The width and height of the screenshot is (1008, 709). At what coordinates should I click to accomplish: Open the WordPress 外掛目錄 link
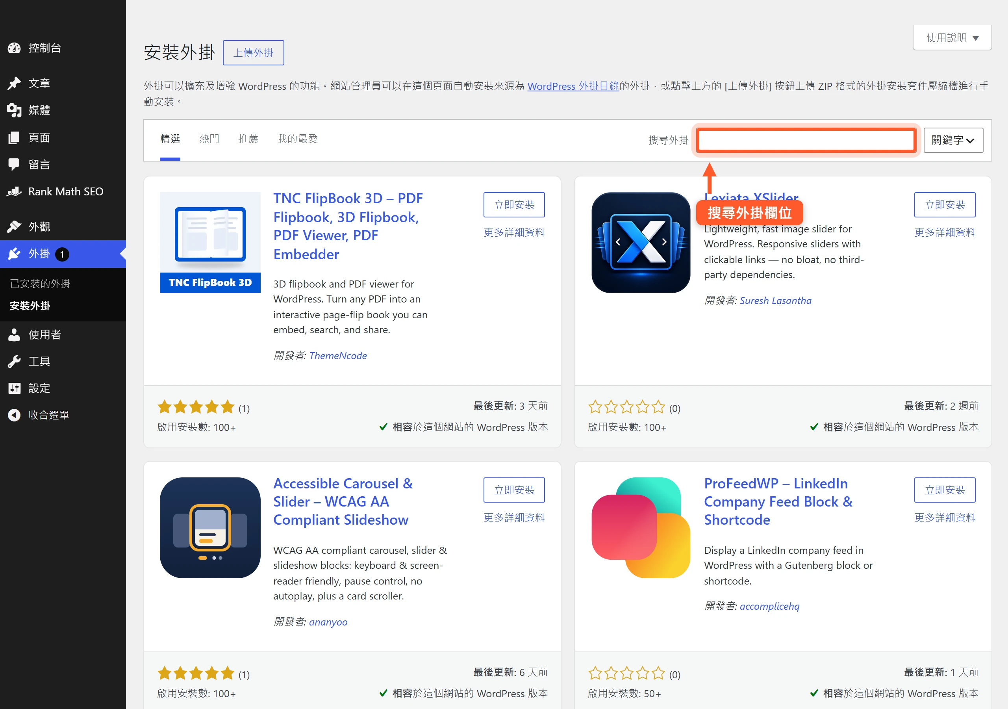coord(573,86)
